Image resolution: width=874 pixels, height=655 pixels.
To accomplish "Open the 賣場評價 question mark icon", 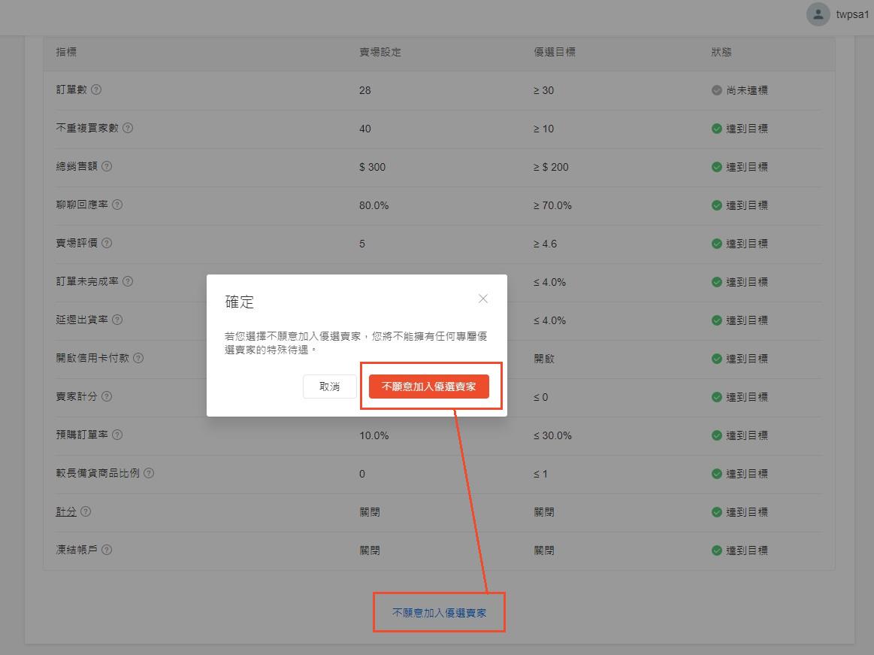I will click(x=106, y=243).
